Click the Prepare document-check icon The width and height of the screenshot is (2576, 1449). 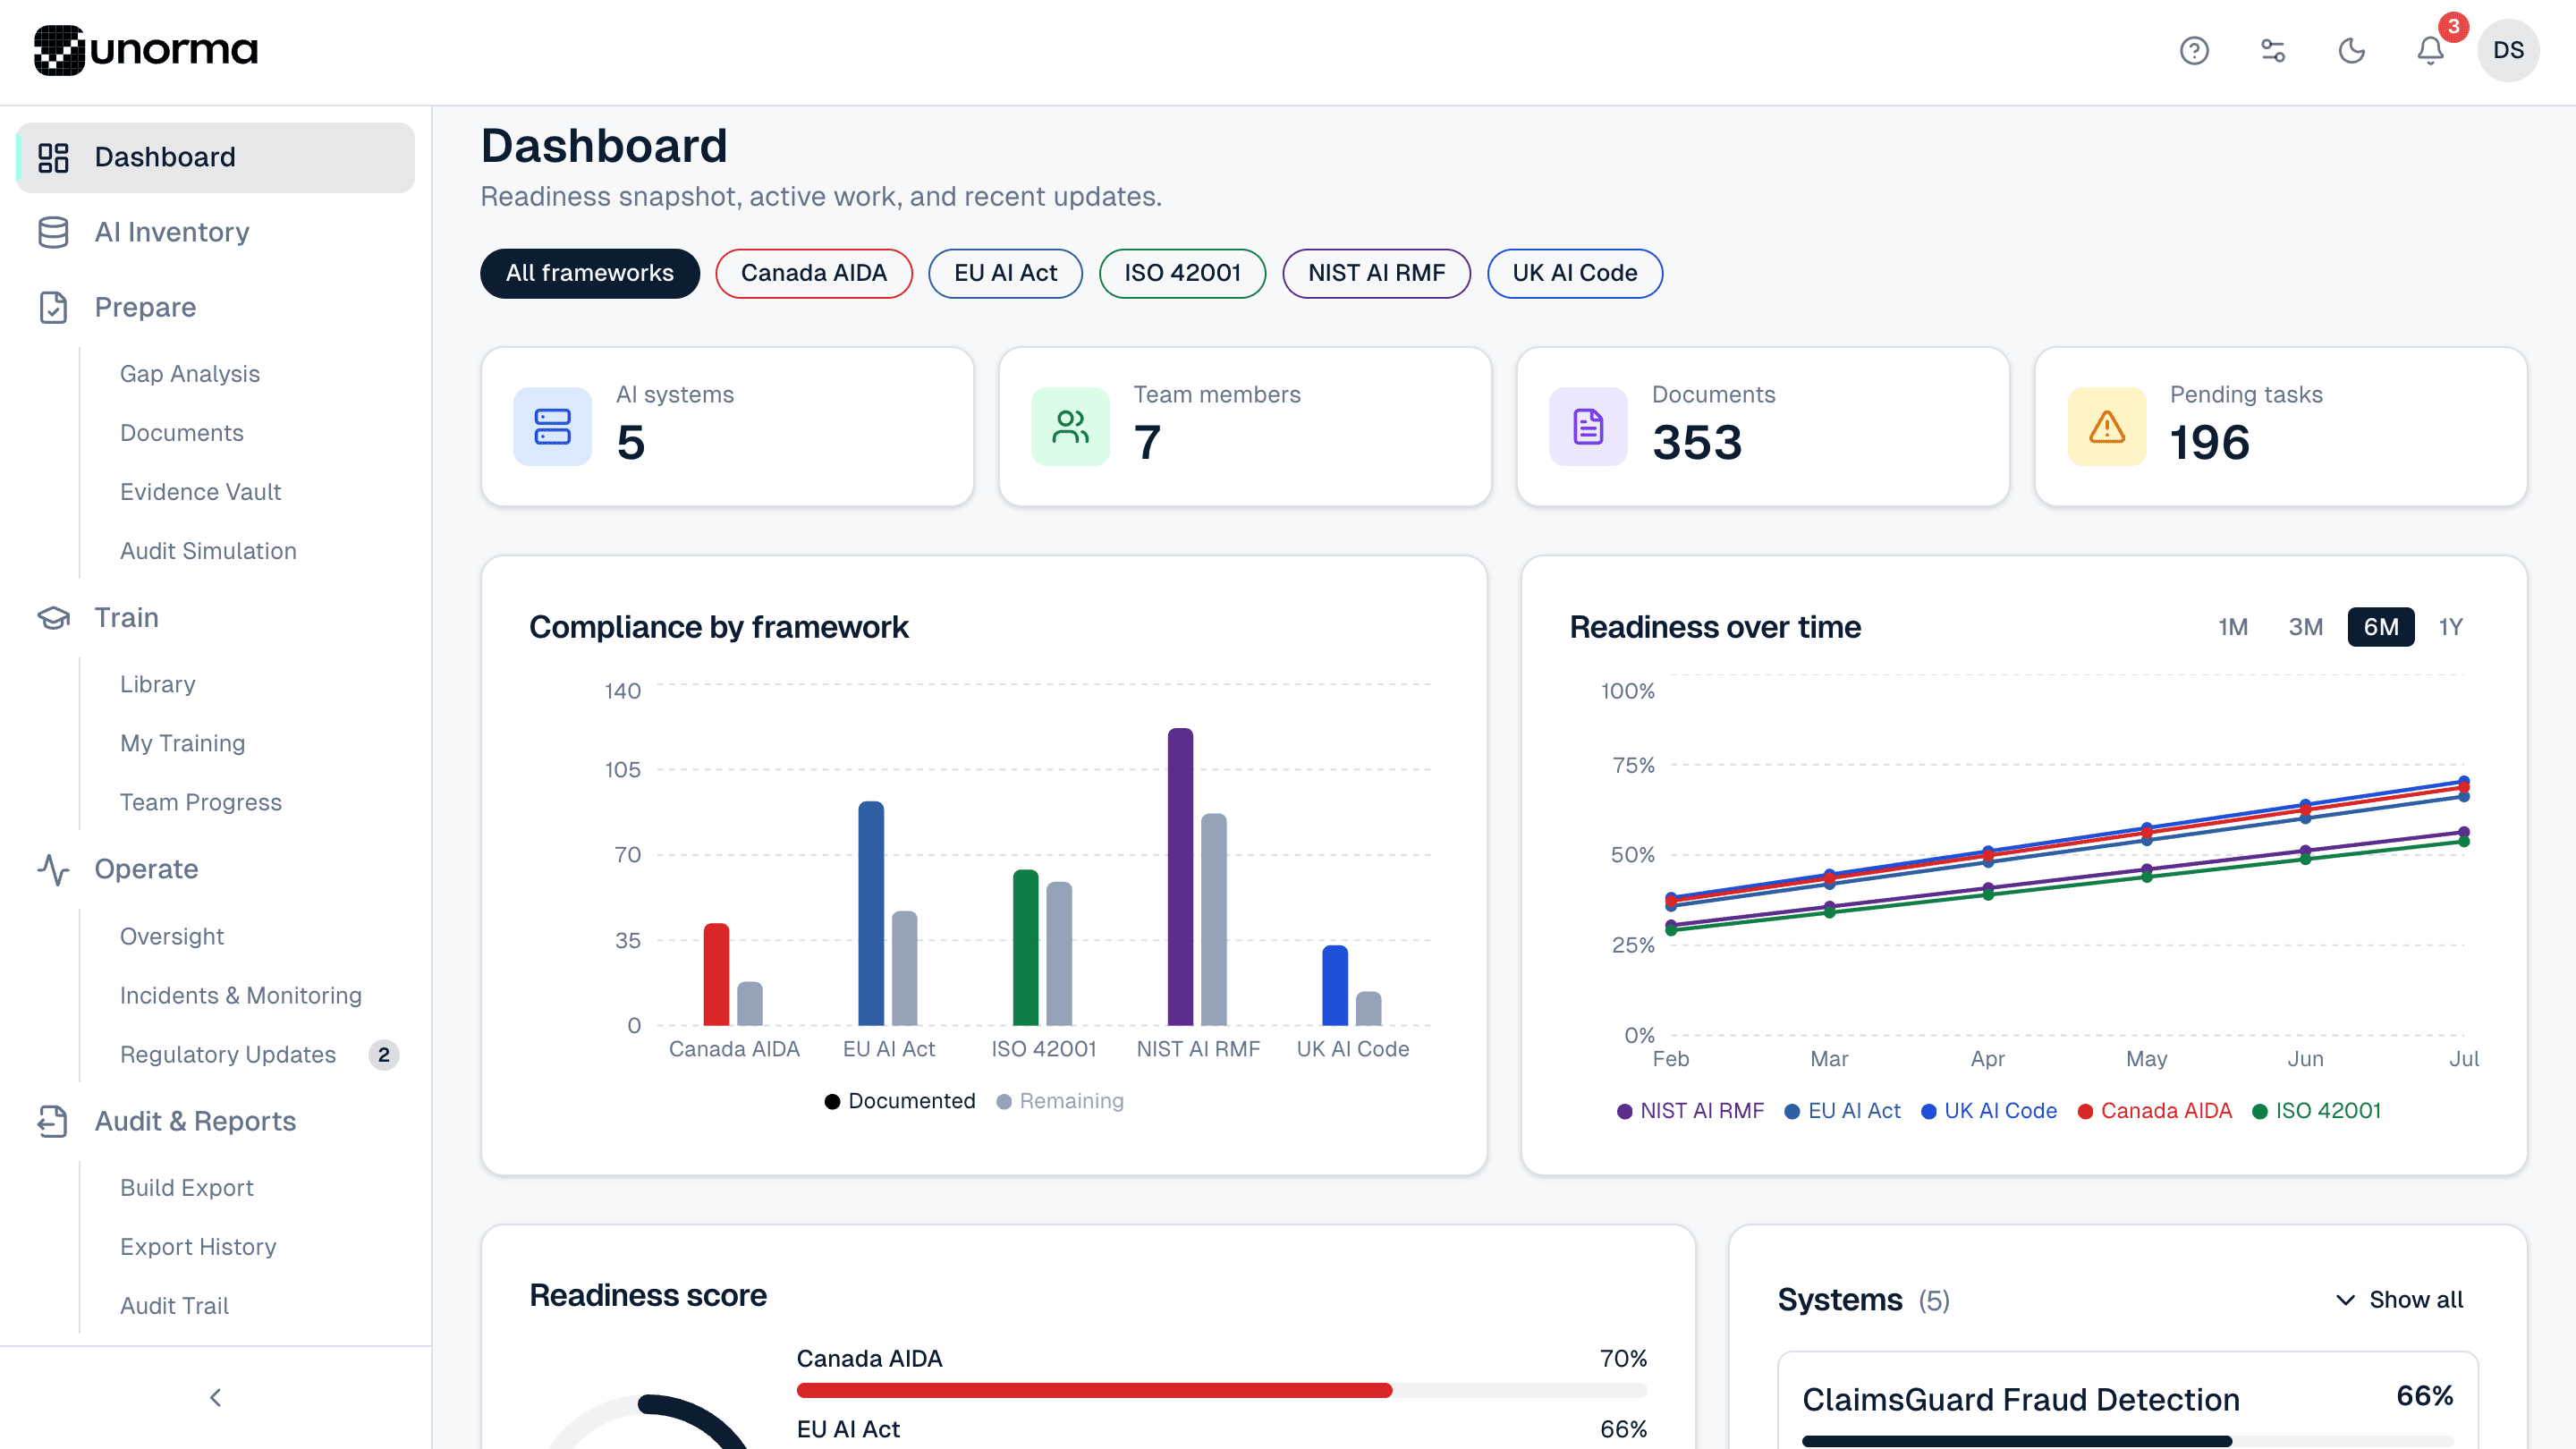(x=53, y=307)
